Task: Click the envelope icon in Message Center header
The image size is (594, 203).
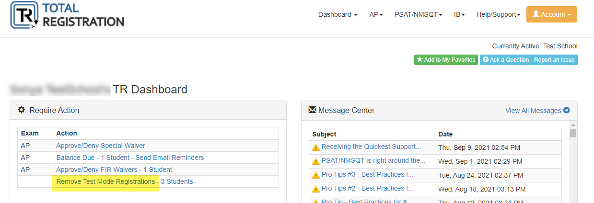Action: 312,110
